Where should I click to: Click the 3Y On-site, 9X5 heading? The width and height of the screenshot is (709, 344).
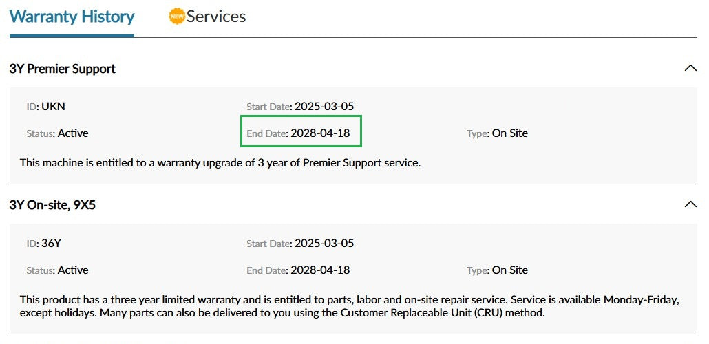pyautogui.click(x=52, y=205)
